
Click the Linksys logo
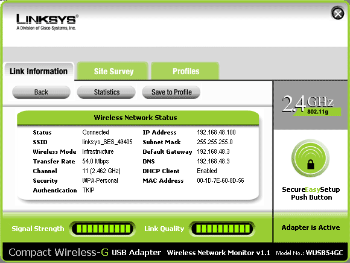(47, 19)
